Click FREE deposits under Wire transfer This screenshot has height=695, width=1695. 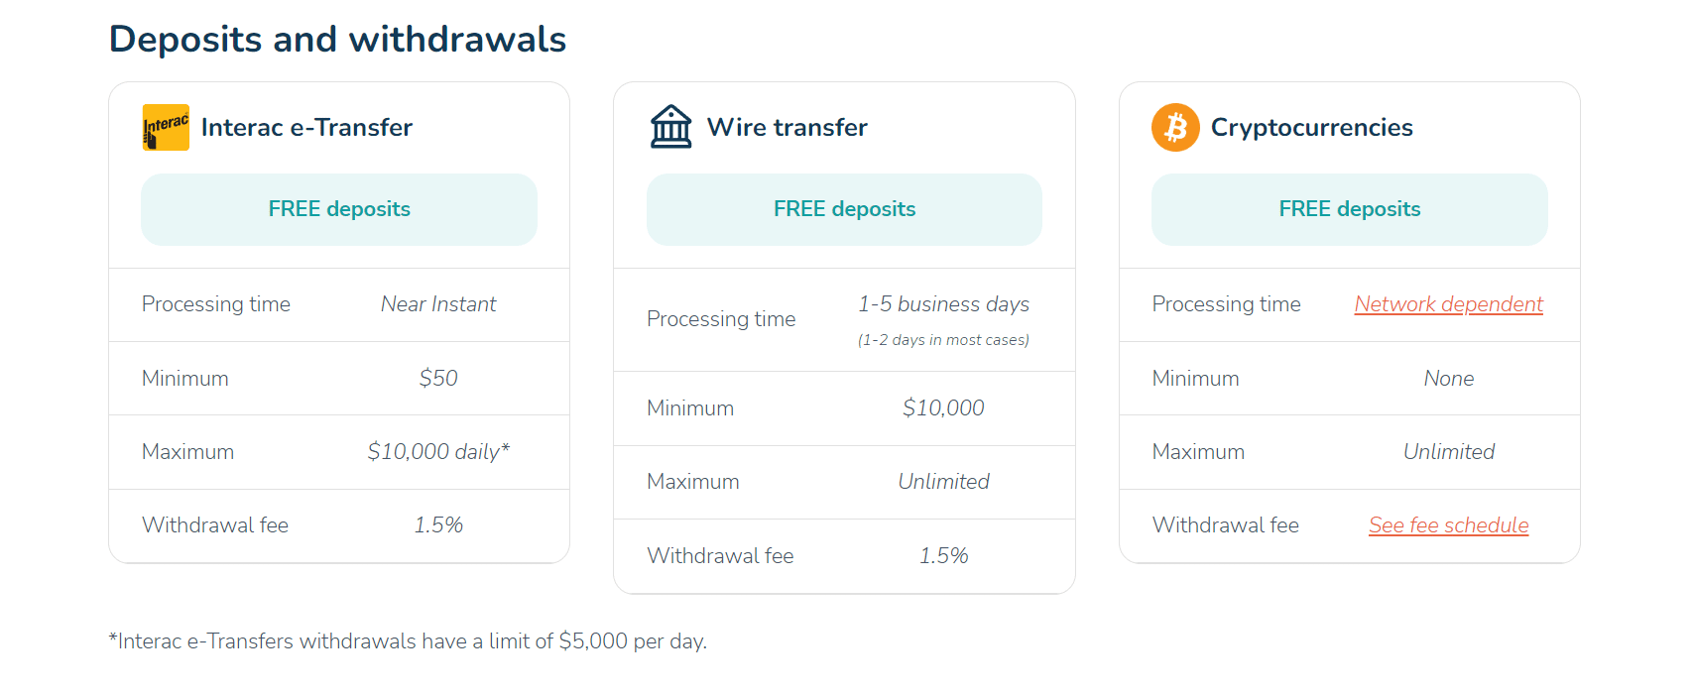coord(844,209)
